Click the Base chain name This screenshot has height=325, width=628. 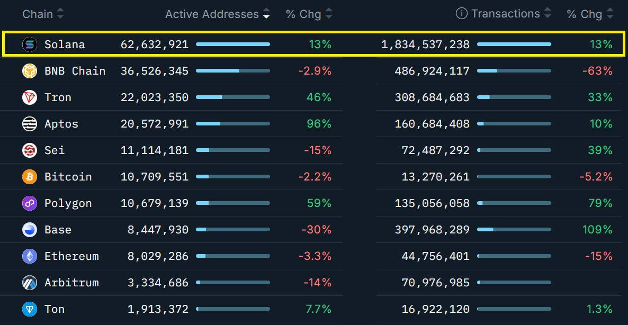58,229
